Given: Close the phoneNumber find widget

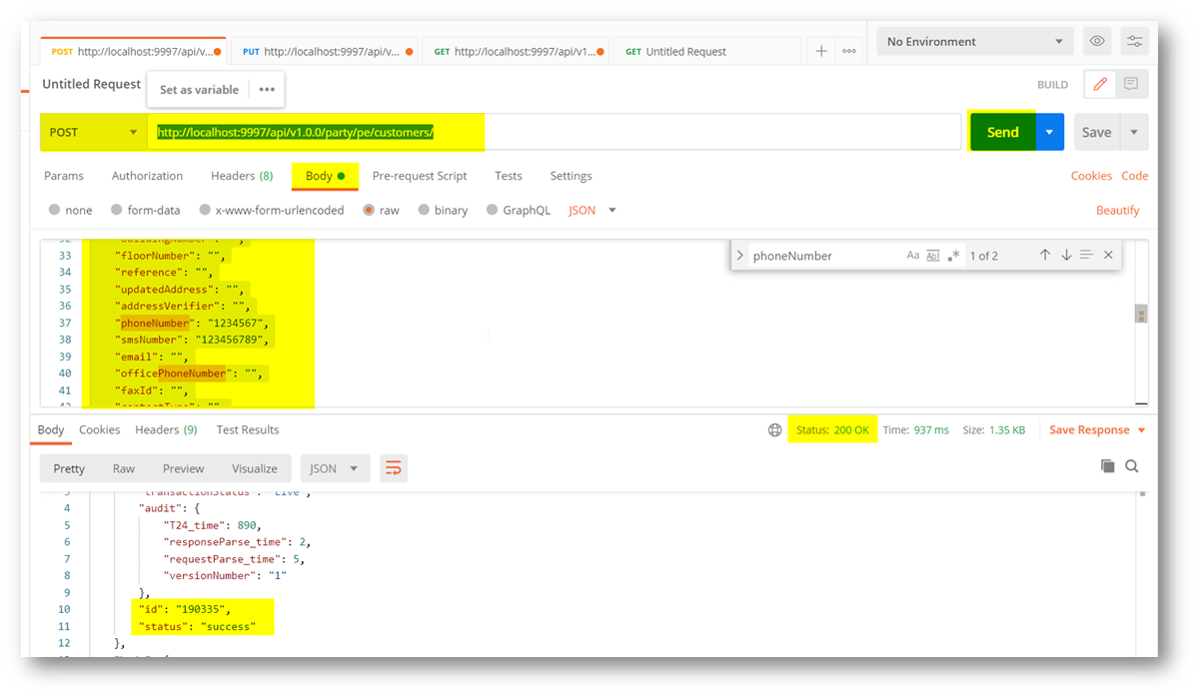Looking at the screenshot, I should tap(1108, 256).
